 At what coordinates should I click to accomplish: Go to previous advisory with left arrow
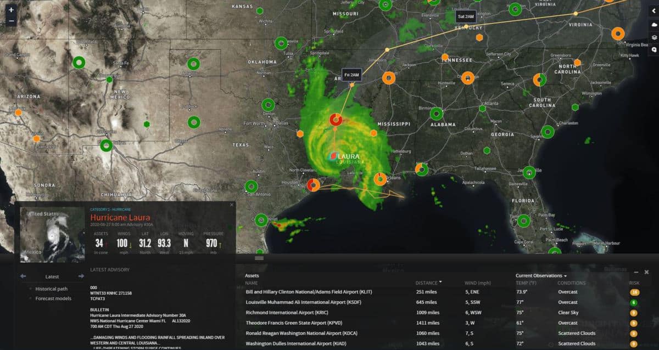tap(23, 276)
